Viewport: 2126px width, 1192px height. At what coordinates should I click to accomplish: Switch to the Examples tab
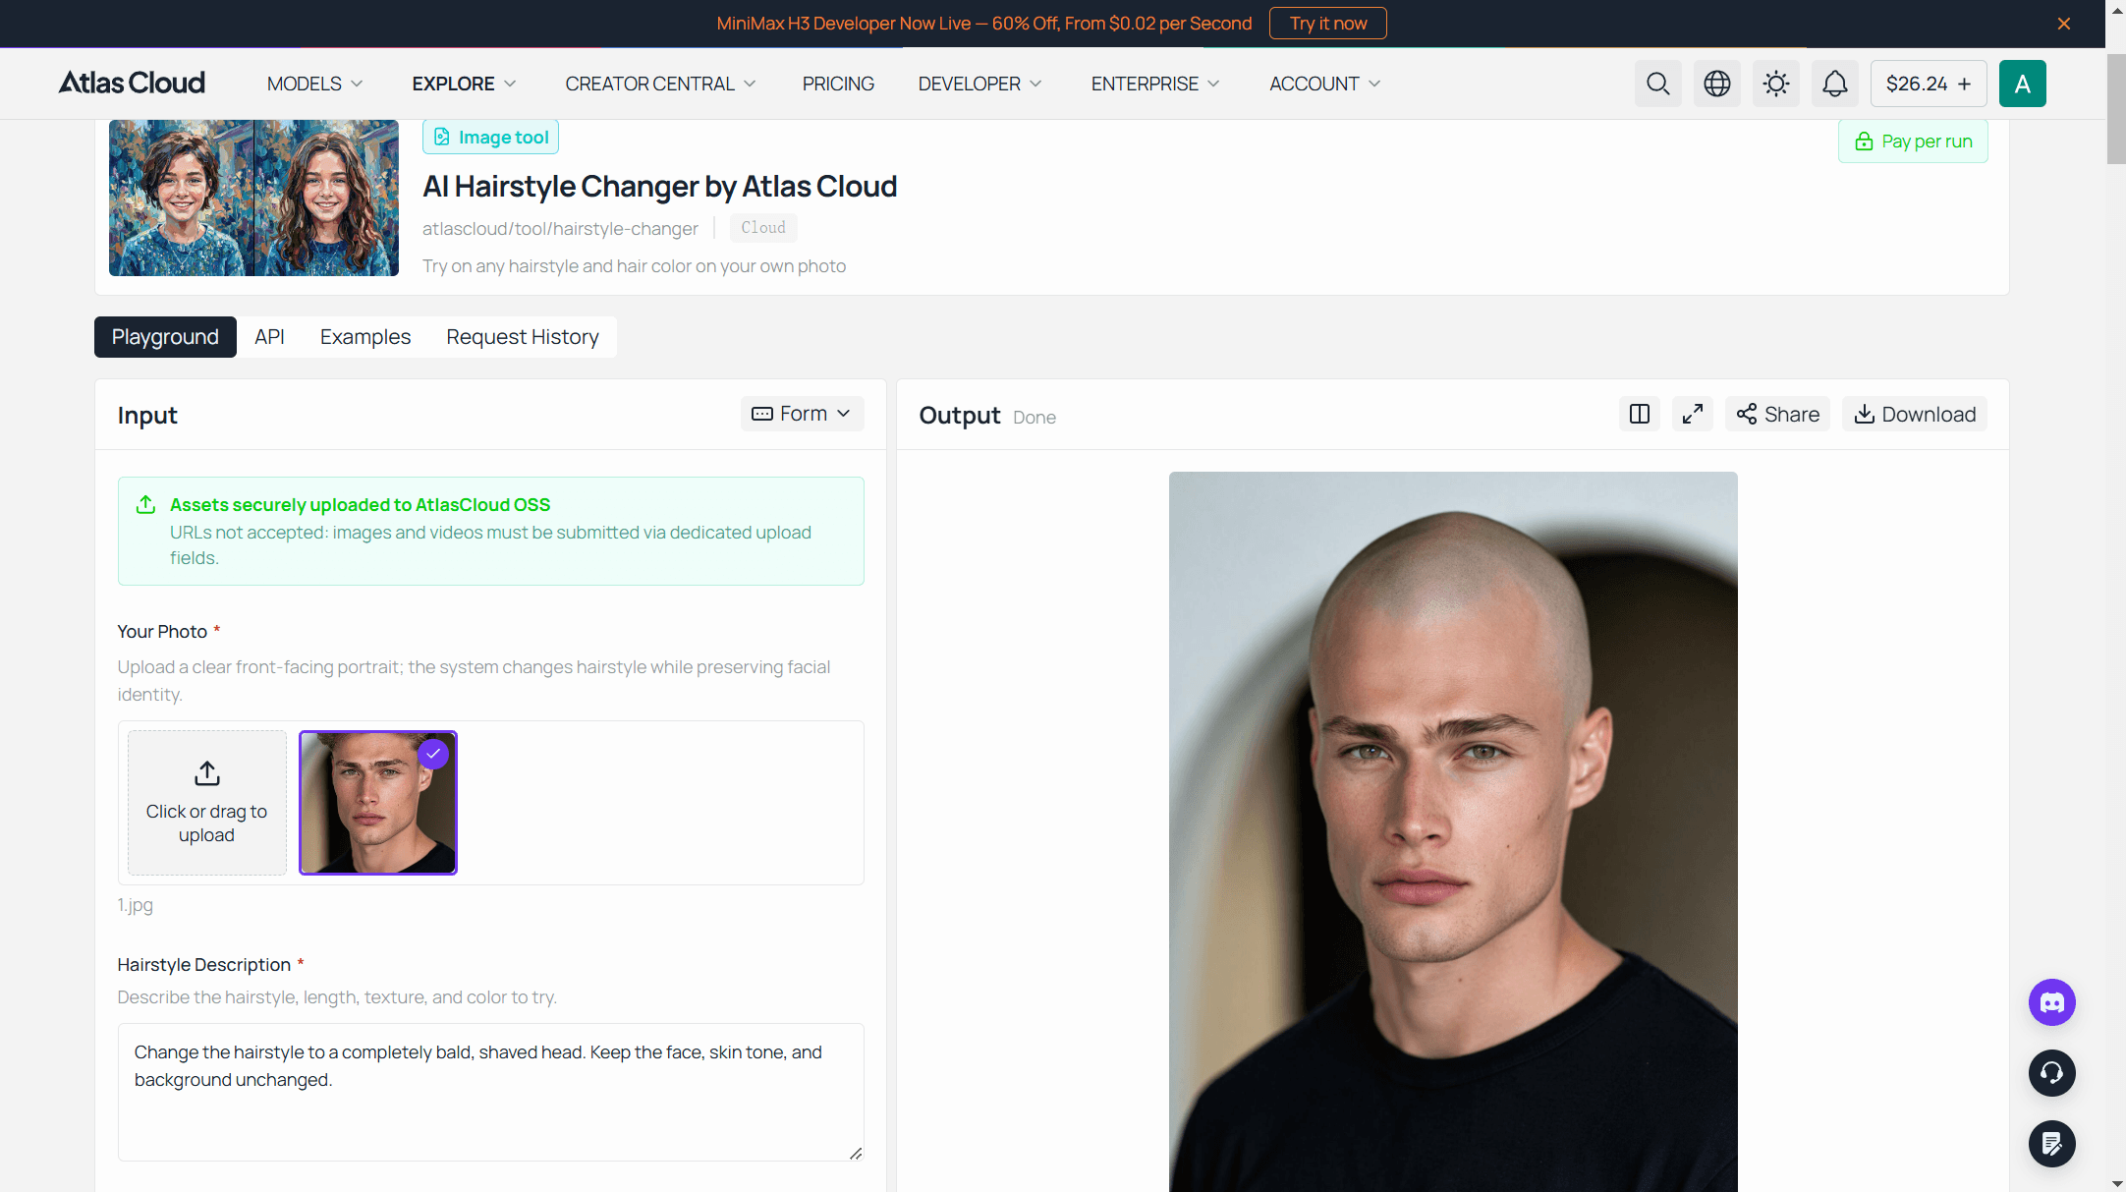coord(365,337)
